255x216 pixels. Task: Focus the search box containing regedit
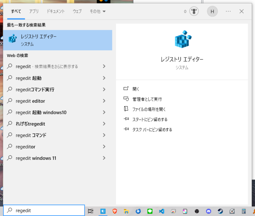pos(44,210)
